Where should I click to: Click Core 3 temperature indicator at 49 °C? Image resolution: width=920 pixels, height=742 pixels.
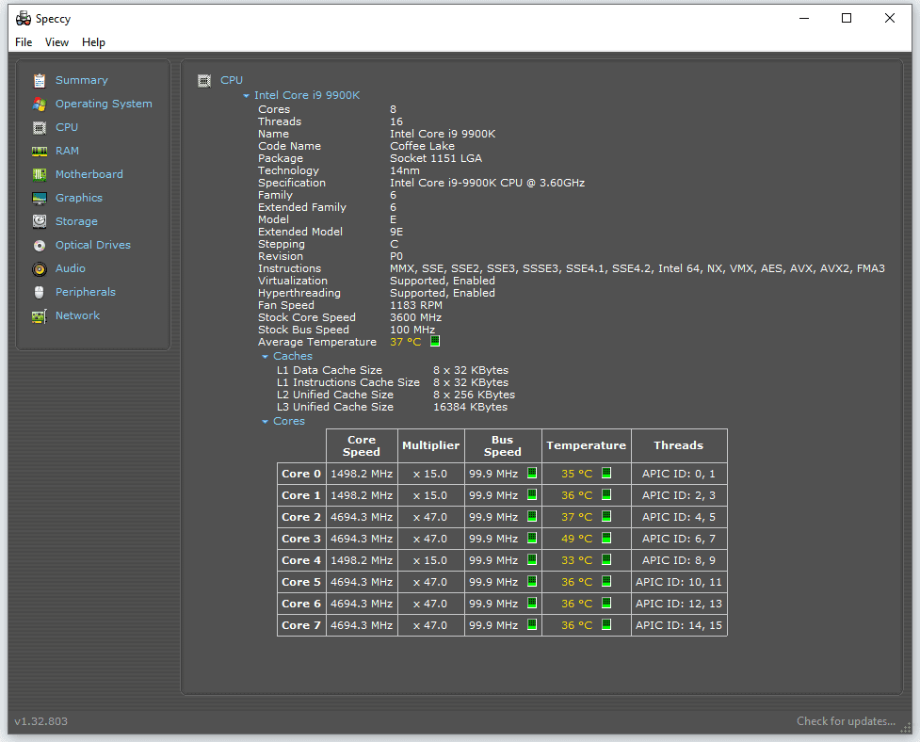[x=606, y=539]
